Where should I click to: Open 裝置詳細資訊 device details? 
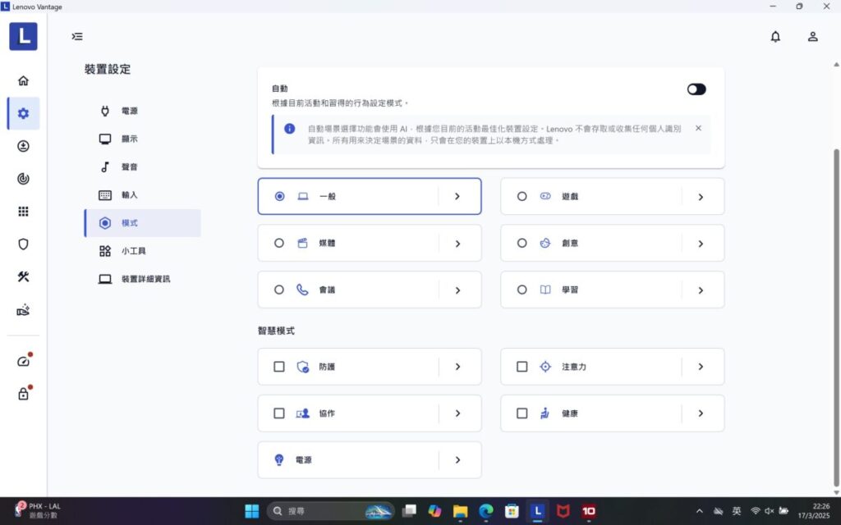pyautogui.click(x=142, y=279)
